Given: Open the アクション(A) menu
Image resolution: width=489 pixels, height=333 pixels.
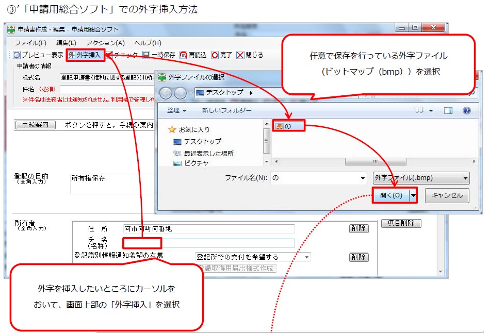Looking at the screenshot, I should click(105, 43).
